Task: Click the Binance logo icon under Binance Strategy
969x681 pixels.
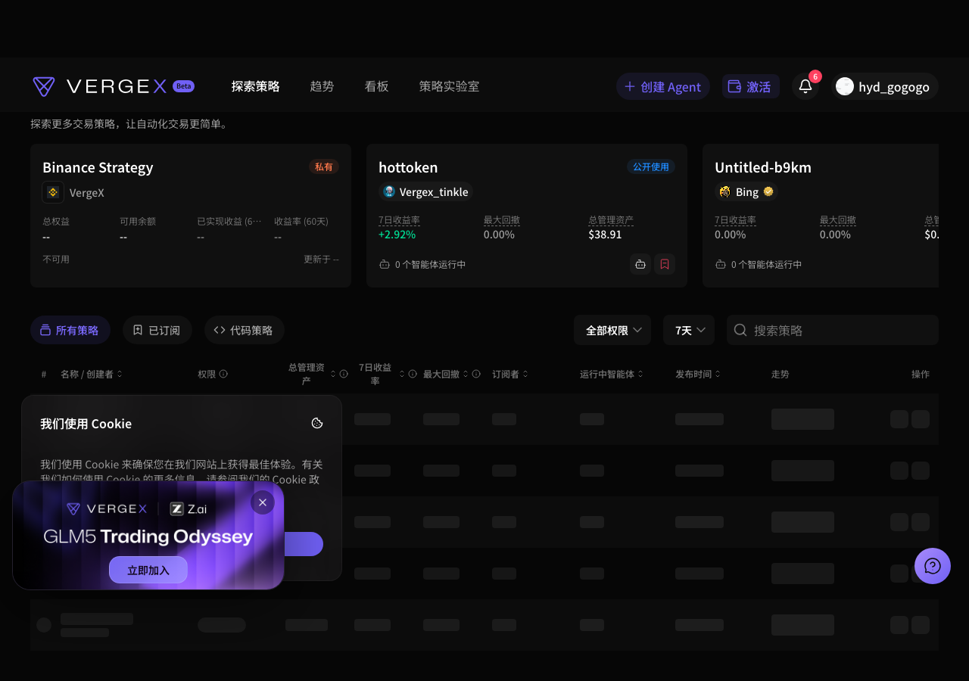Action: point(53,192)
